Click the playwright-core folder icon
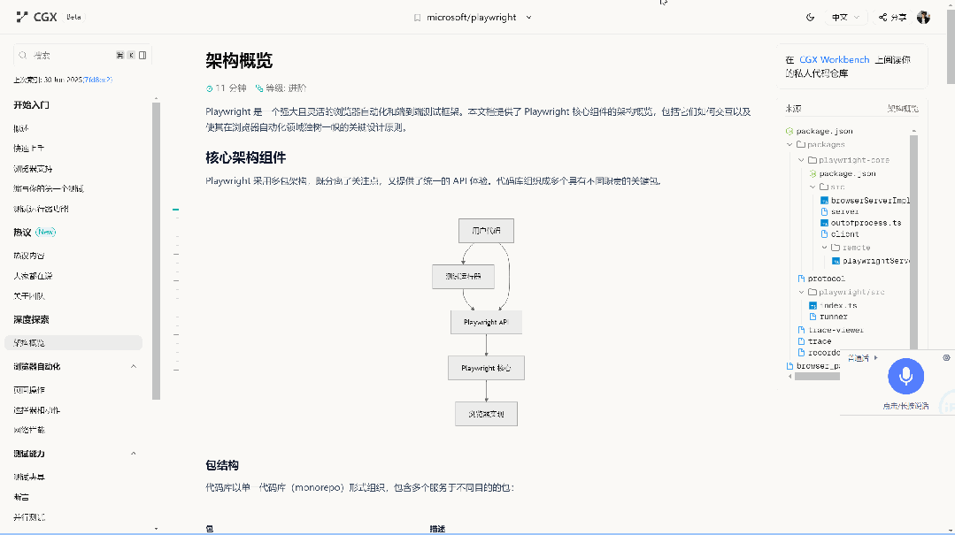The height and width of the screenshot is (535, 955). point(813,160)
